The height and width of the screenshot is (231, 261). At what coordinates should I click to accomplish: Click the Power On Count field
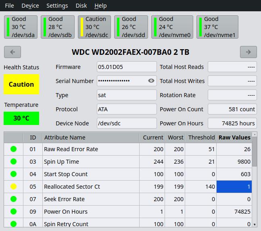point(232,109)
